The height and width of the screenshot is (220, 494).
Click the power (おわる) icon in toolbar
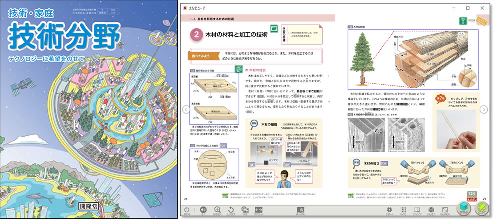pos(187,210)
